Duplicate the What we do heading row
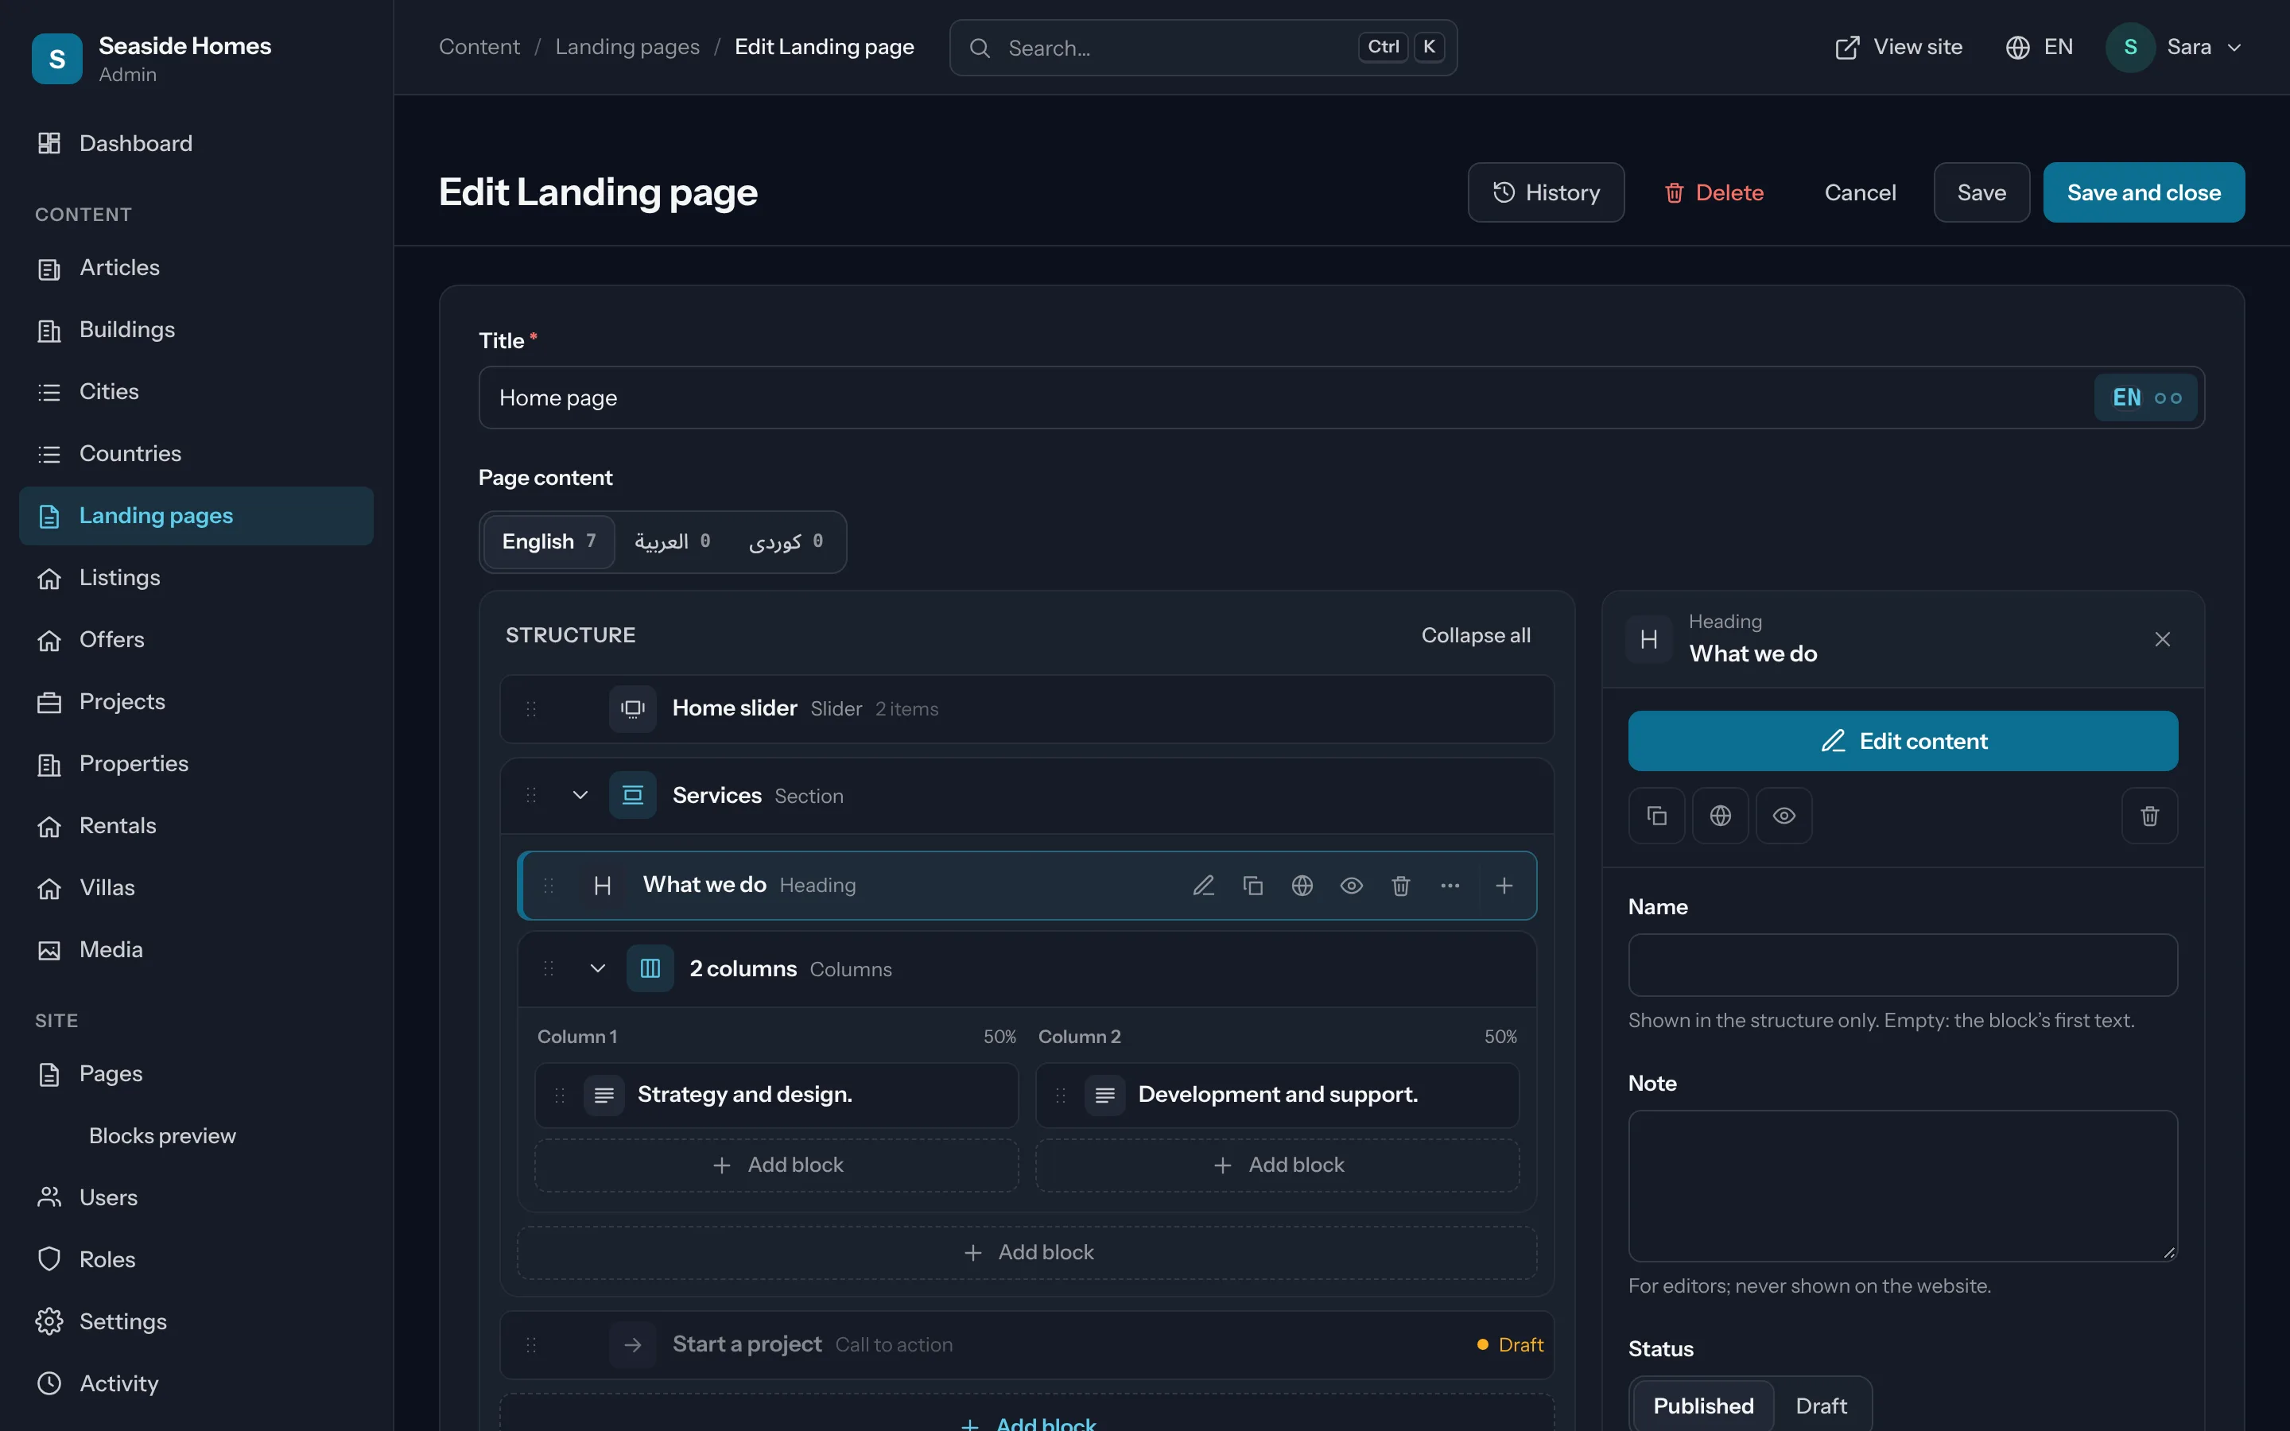This screenshot has height=1431, width=2290. click(x=1253, y=885)
